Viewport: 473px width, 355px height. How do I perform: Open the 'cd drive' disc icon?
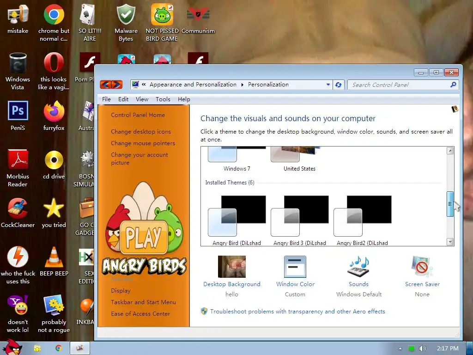click(x=54, y=165)
